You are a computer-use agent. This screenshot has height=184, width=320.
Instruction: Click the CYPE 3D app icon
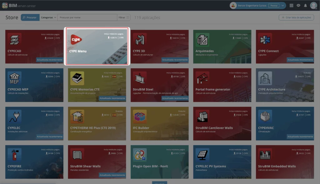(x=139, y=39)
